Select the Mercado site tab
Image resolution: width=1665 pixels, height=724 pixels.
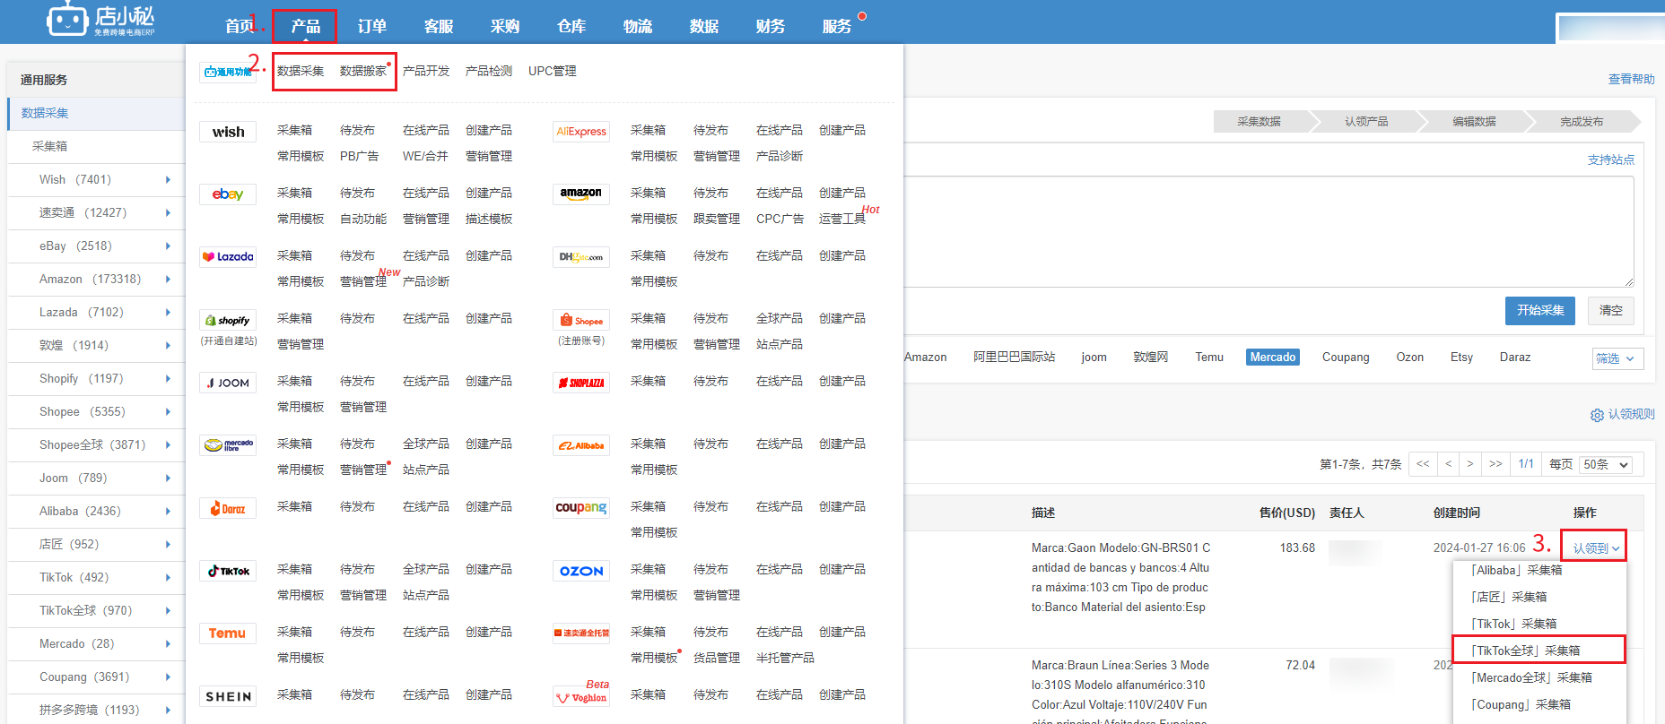point(1273,357)
